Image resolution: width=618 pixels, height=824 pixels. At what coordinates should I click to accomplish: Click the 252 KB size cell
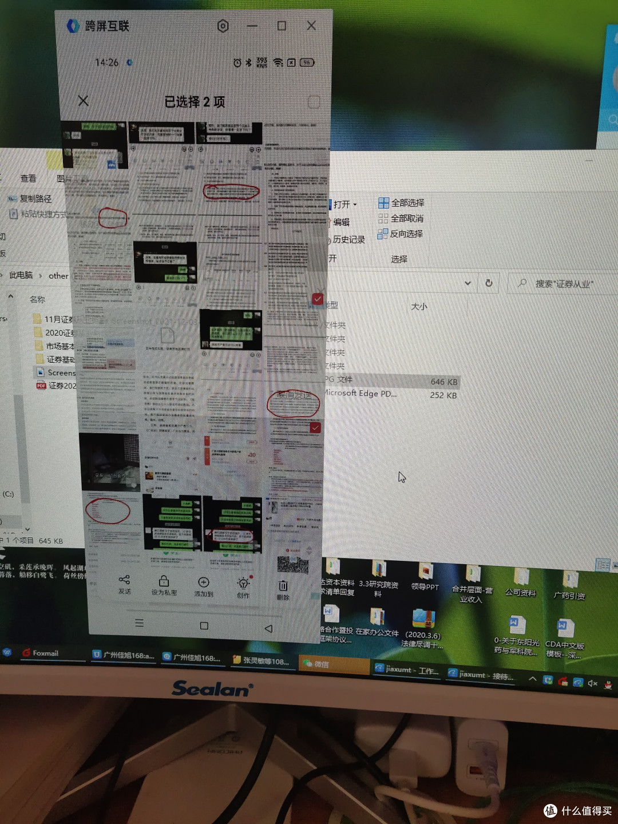coord(443,395)
